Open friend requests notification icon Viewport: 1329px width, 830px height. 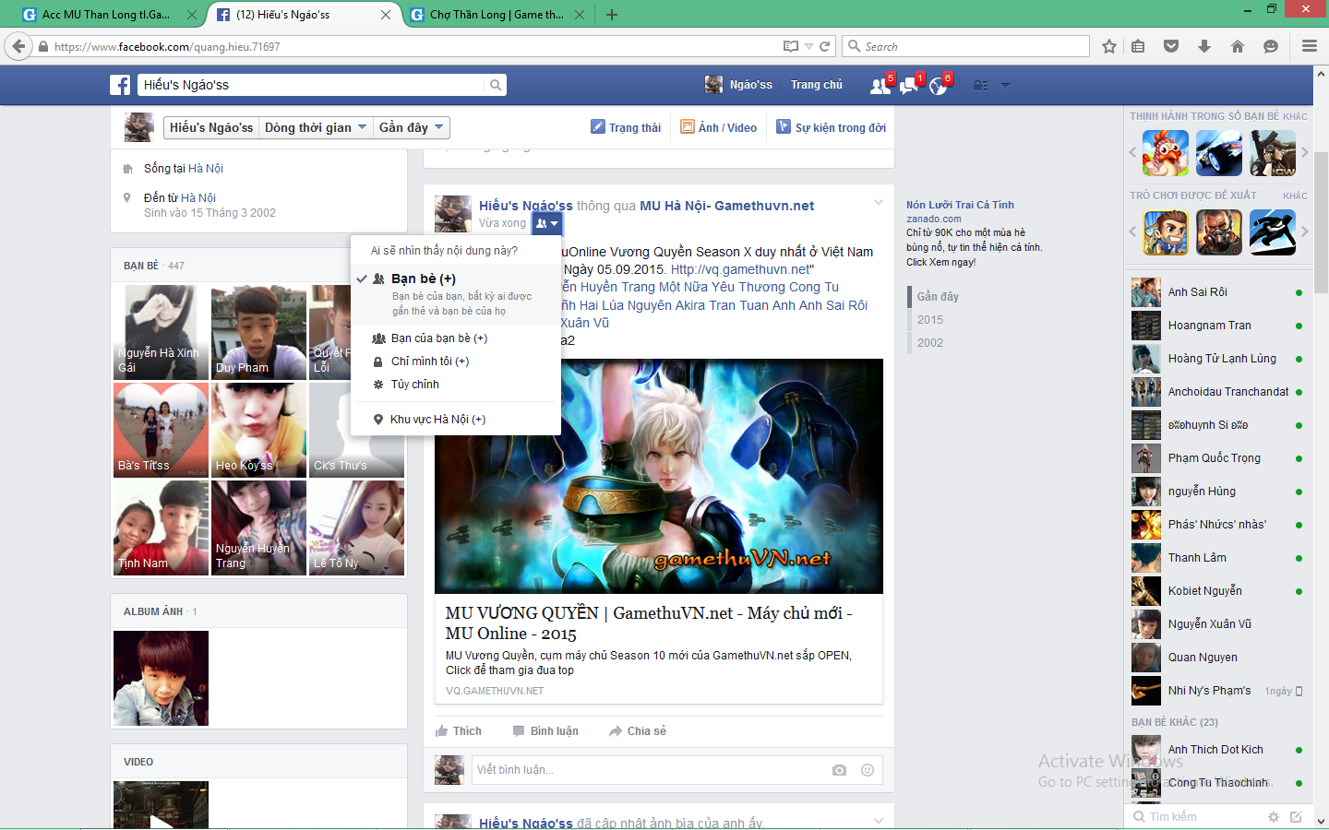click(880, 86)
